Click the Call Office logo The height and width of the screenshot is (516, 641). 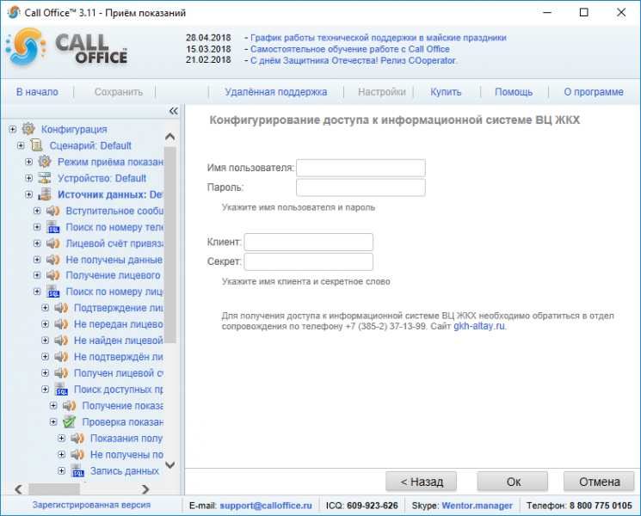[66, 49]
